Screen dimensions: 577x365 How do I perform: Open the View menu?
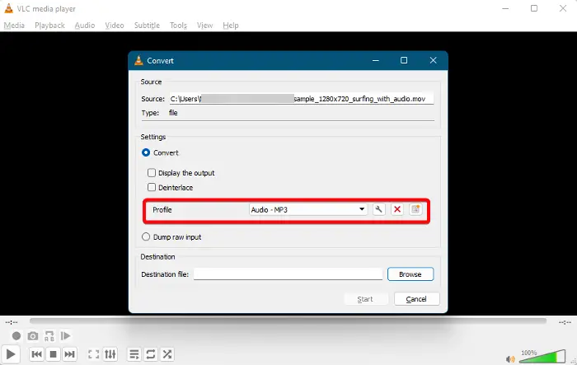coord(204,26)
